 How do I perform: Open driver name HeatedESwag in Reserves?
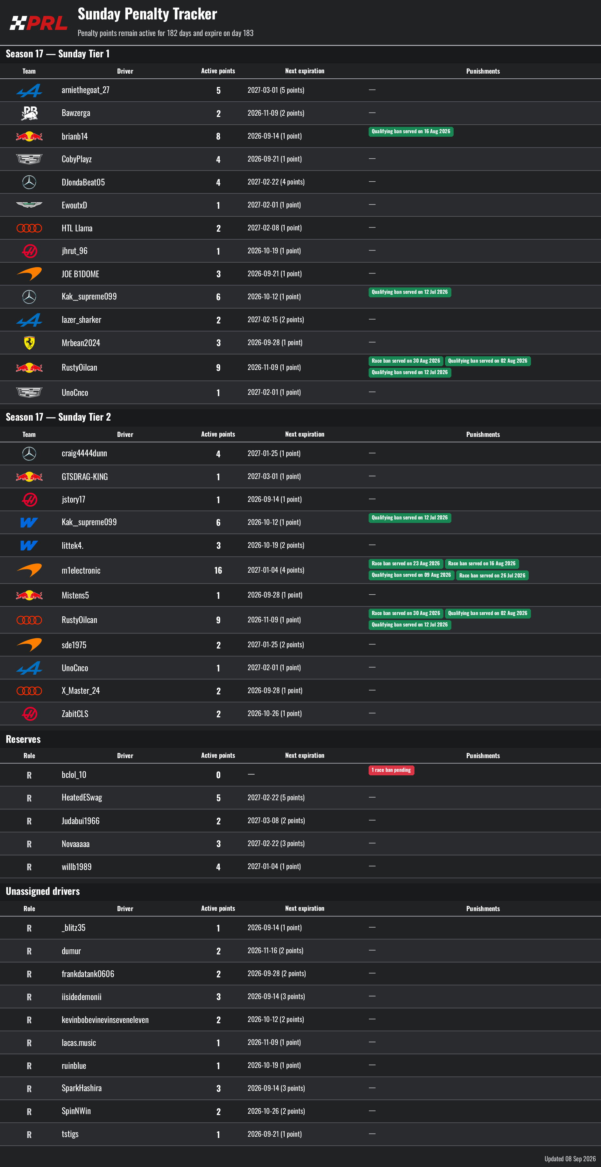click(x=82, y=797)
